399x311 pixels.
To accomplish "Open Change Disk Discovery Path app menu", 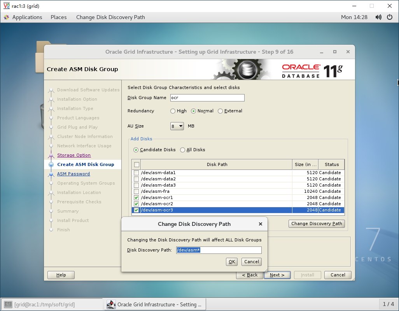I will [110, 17].
